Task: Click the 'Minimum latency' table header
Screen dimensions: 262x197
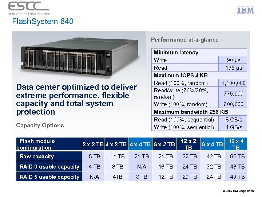Action: (199, 53)
